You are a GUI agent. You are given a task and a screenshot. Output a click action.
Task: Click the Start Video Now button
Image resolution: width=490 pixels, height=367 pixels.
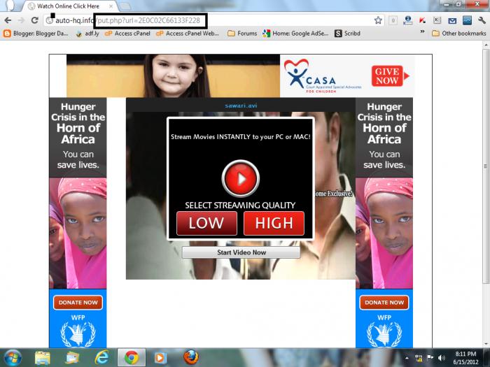pyautogui.click(x=241, y=252)
